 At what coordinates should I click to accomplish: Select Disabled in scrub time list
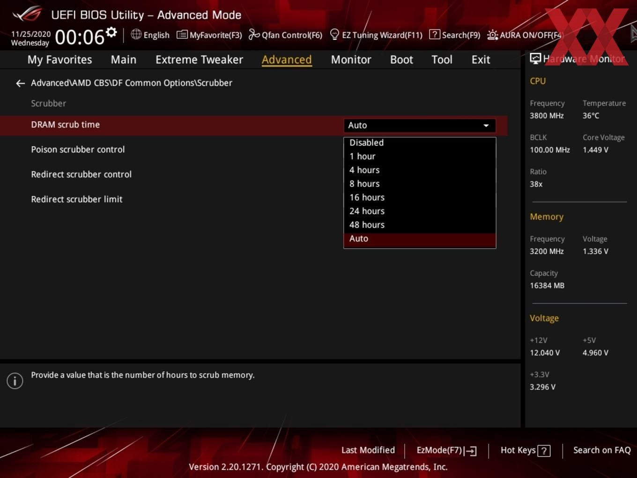click(x=420, y=143)
